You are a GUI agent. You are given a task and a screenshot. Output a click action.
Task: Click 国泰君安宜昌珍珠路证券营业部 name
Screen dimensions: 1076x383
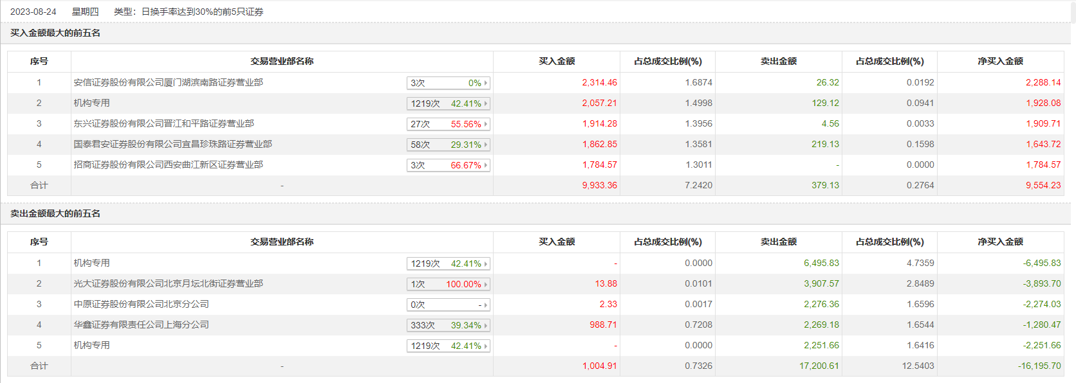click(x=172, y=144)
